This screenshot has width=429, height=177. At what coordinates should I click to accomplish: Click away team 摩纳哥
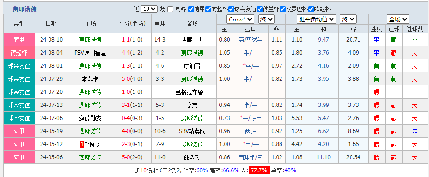192,66
